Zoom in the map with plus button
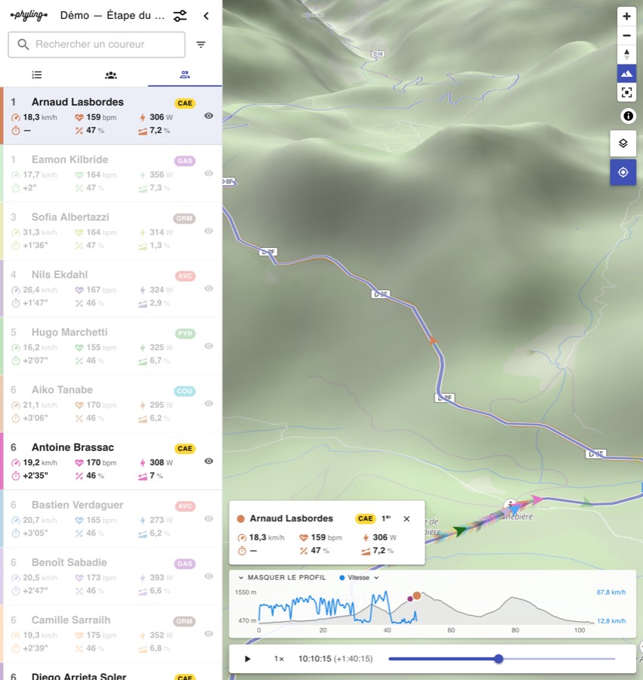643x680 pixels. tap(626, 17)
